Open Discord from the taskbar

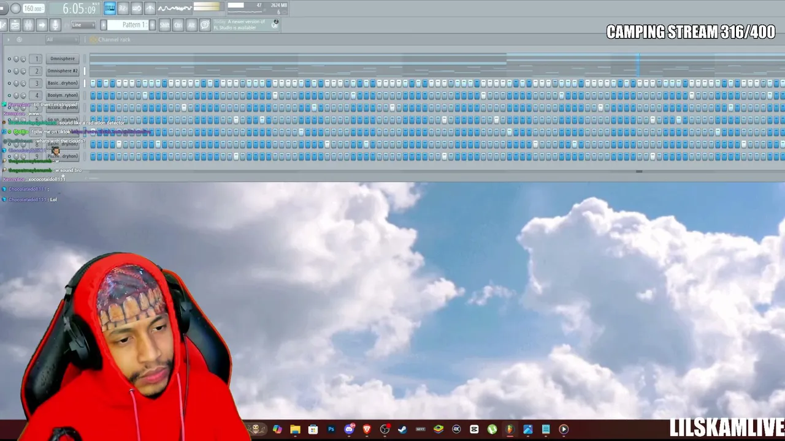coord(349,429)
